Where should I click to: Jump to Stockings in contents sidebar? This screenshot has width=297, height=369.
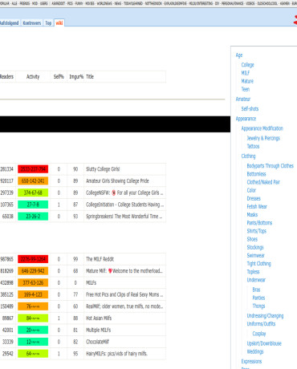click(x=255, y=247)
